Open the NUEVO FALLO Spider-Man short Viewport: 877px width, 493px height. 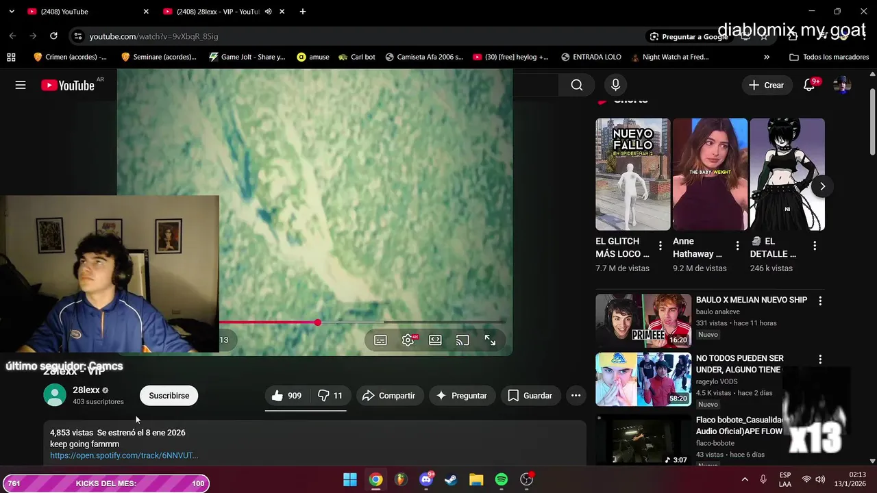633,174
